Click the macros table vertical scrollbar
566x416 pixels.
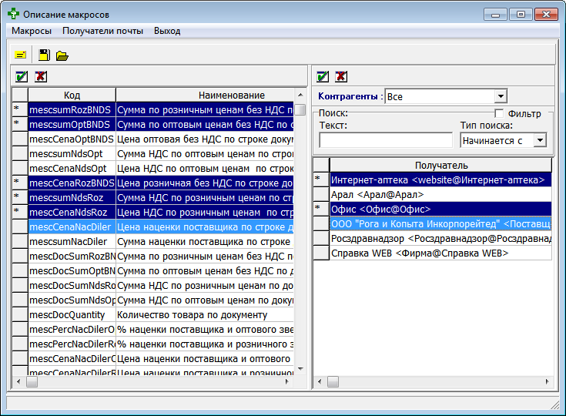[300, 231]
